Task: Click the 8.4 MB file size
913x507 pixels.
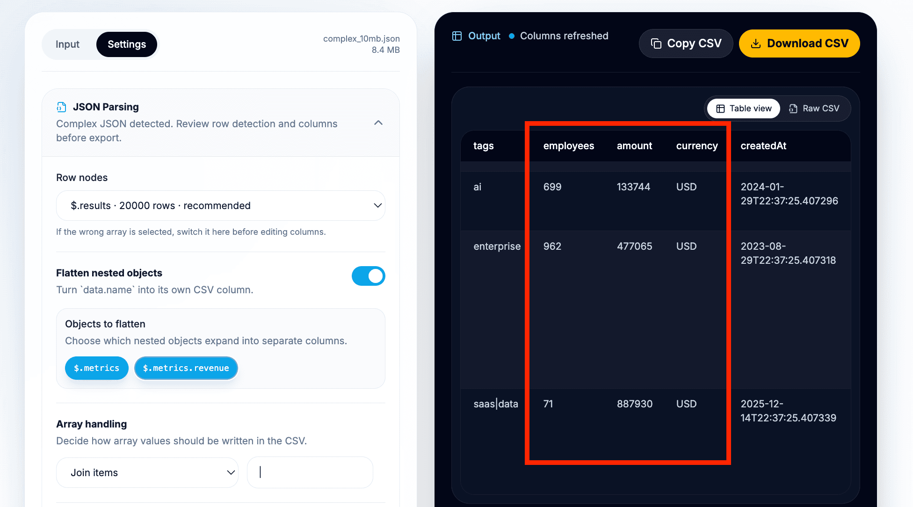Action: (x=386, y=50)
